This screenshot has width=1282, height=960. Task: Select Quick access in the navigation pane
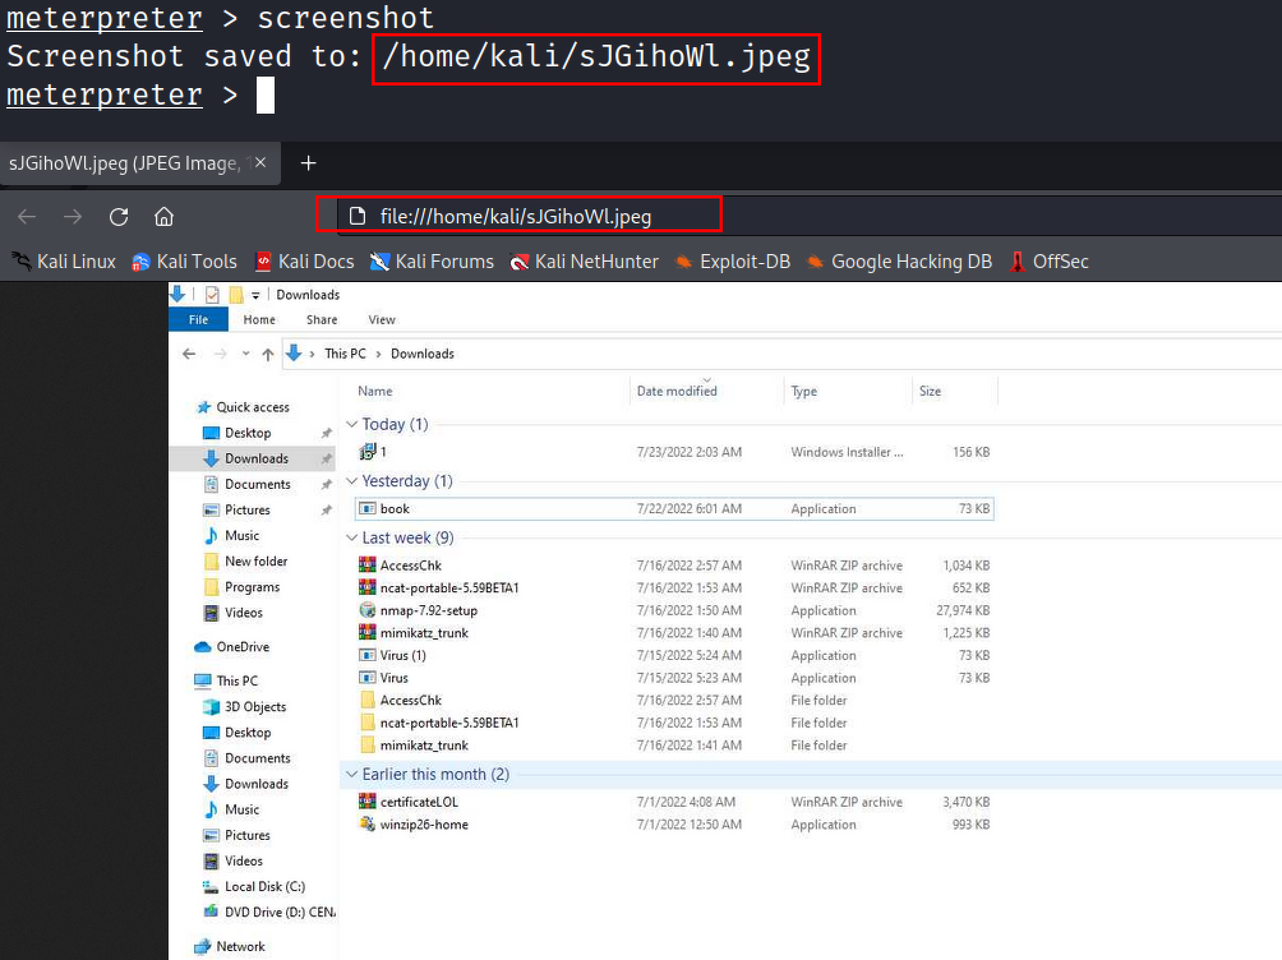pyautogui.click(x=252, y=407)
